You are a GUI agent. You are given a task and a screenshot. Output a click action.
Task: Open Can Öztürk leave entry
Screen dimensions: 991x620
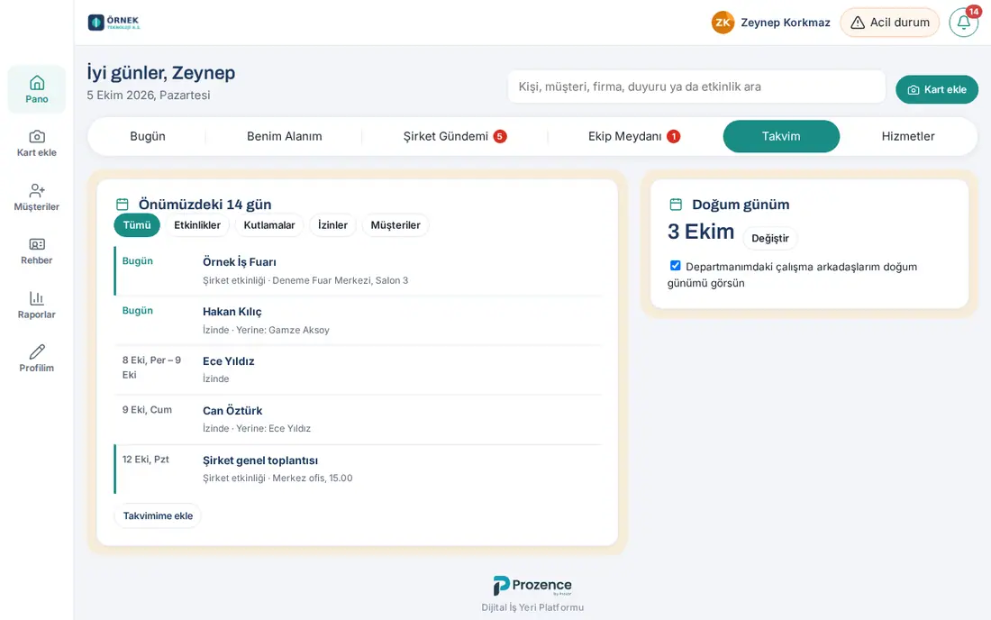tap(358, 419)
